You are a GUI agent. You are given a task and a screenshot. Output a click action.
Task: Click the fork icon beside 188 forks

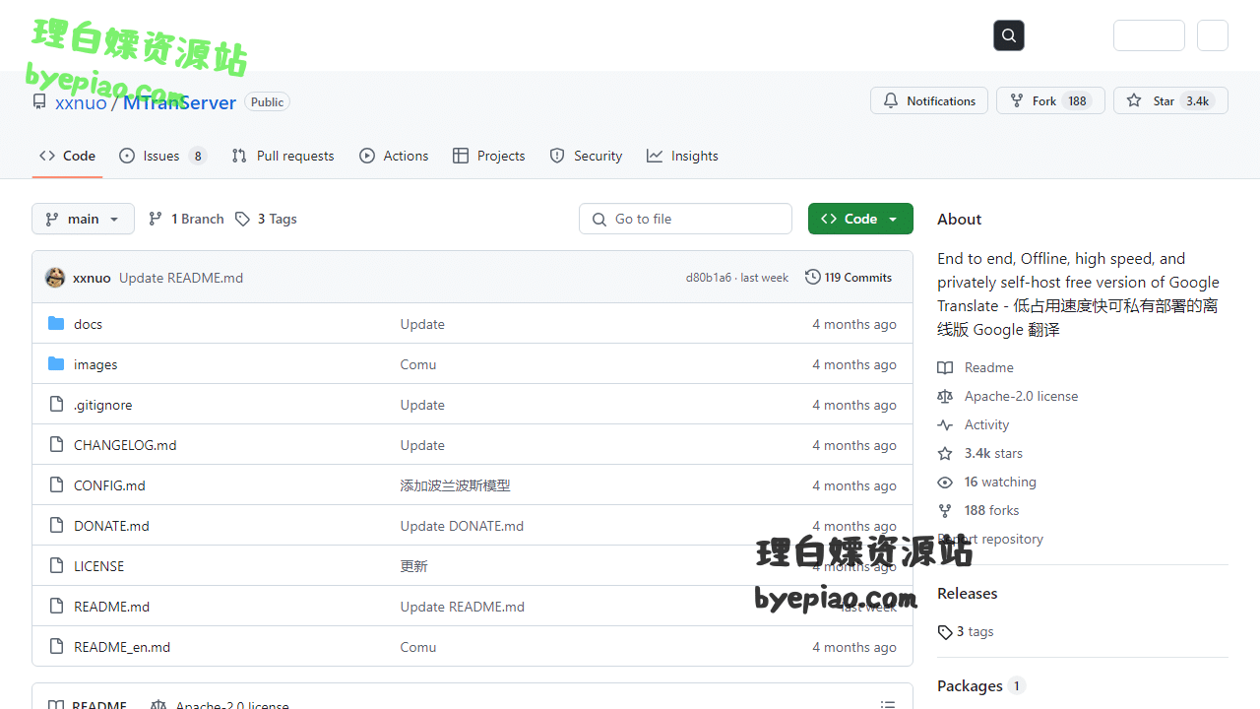tap(945, 510)
